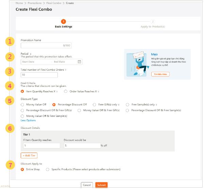The image size is (204, 189).
Task: Open the calendar icon in Period field
Action: (79, 62)
